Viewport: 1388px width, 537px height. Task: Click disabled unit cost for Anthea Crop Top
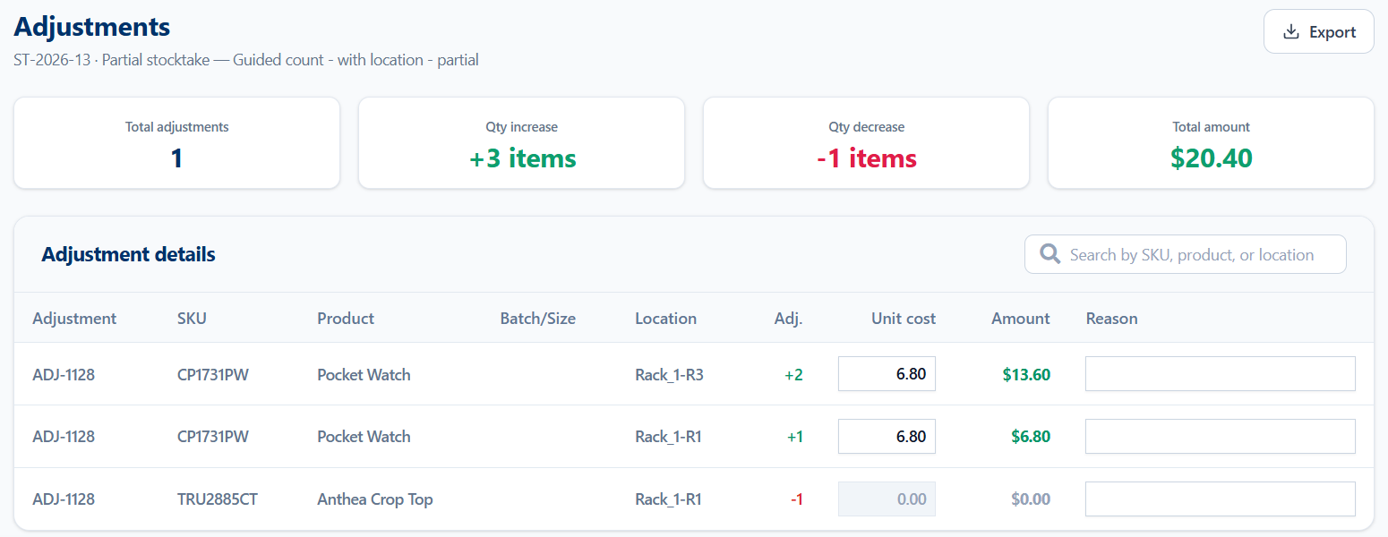tap(887, 499)
